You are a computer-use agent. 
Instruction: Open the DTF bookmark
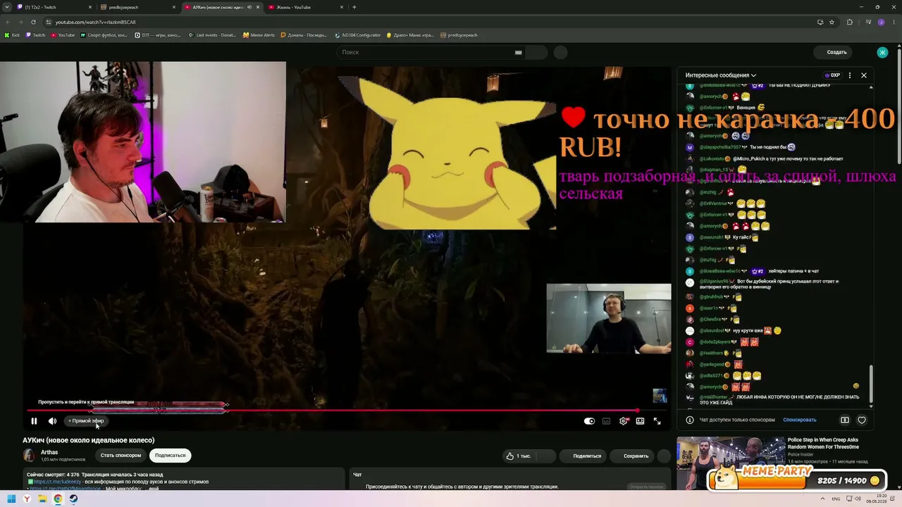tap(158, 35)
